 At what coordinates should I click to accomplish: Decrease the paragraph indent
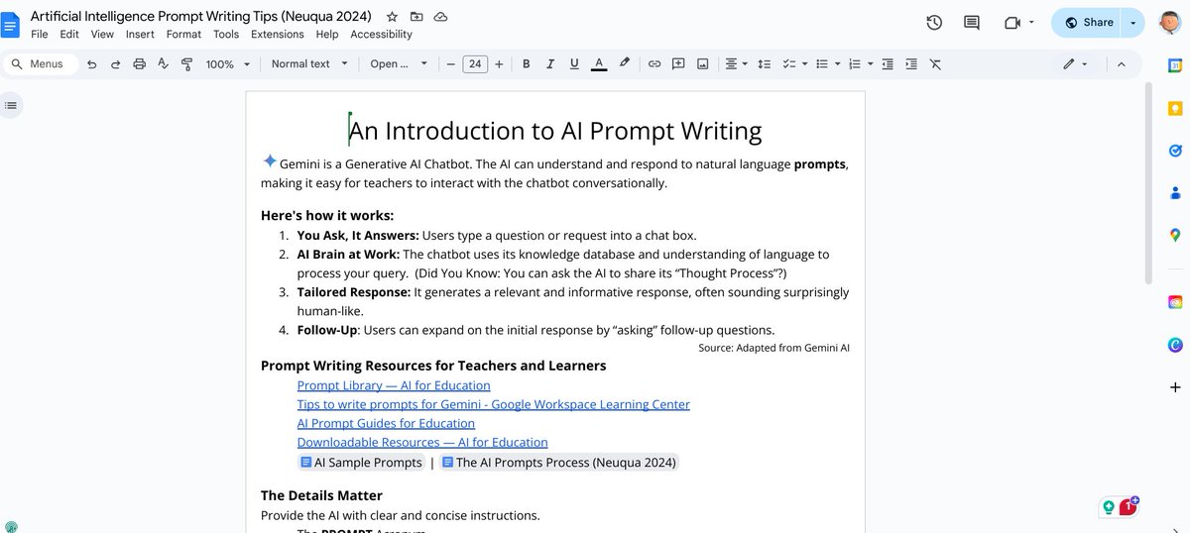[887, 63]
